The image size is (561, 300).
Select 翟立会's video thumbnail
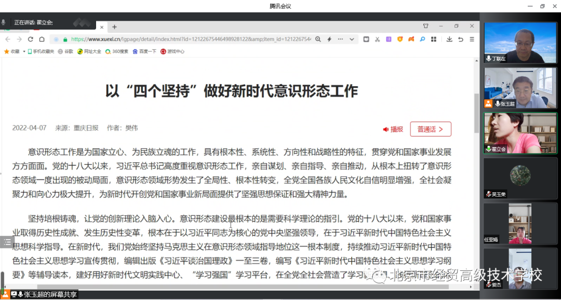[x=520, y=133]
